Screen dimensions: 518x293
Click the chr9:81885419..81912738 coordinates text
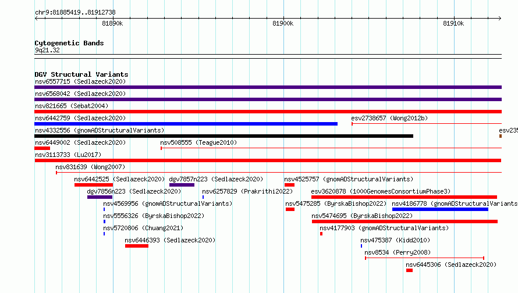75,12
